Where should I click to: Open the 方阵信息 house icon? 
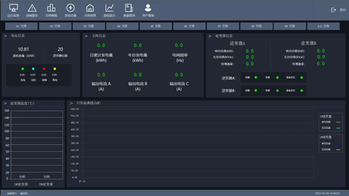(90, 8)
